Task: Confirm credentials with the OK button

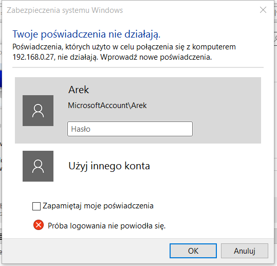Action: pos(193,251)
